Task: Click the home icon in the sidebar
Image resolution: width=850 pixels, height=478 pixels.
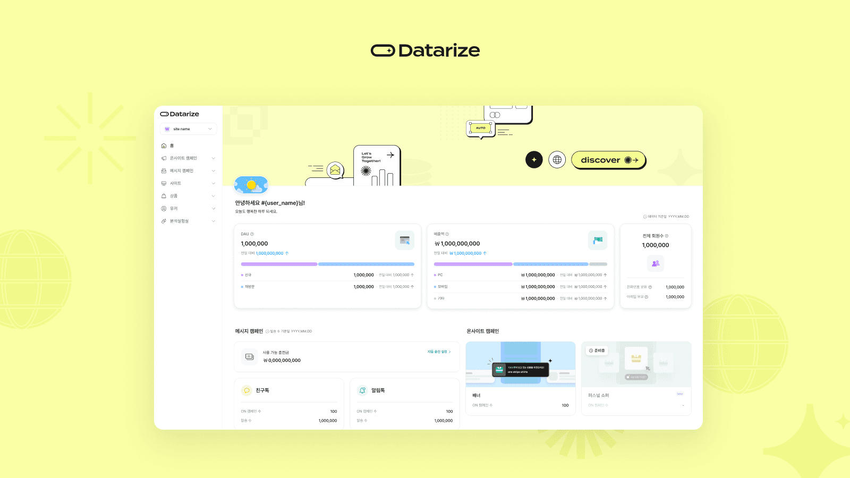Action: (x=164, y=146)
